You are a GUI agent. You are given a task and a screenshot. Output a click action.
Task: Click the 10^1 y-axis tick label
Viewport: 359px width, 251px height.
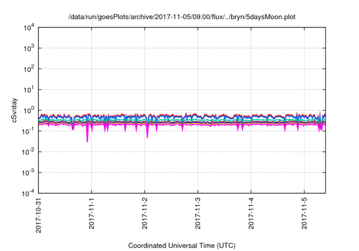(29, 90)
